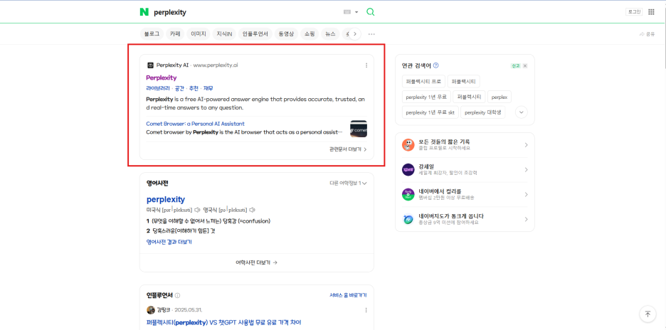Show next tabs with the right arrow

pyautogui.click(x=355, y=34)
